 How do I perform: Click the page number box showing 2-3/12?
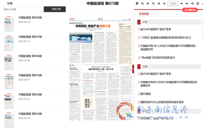click(173, 3)
